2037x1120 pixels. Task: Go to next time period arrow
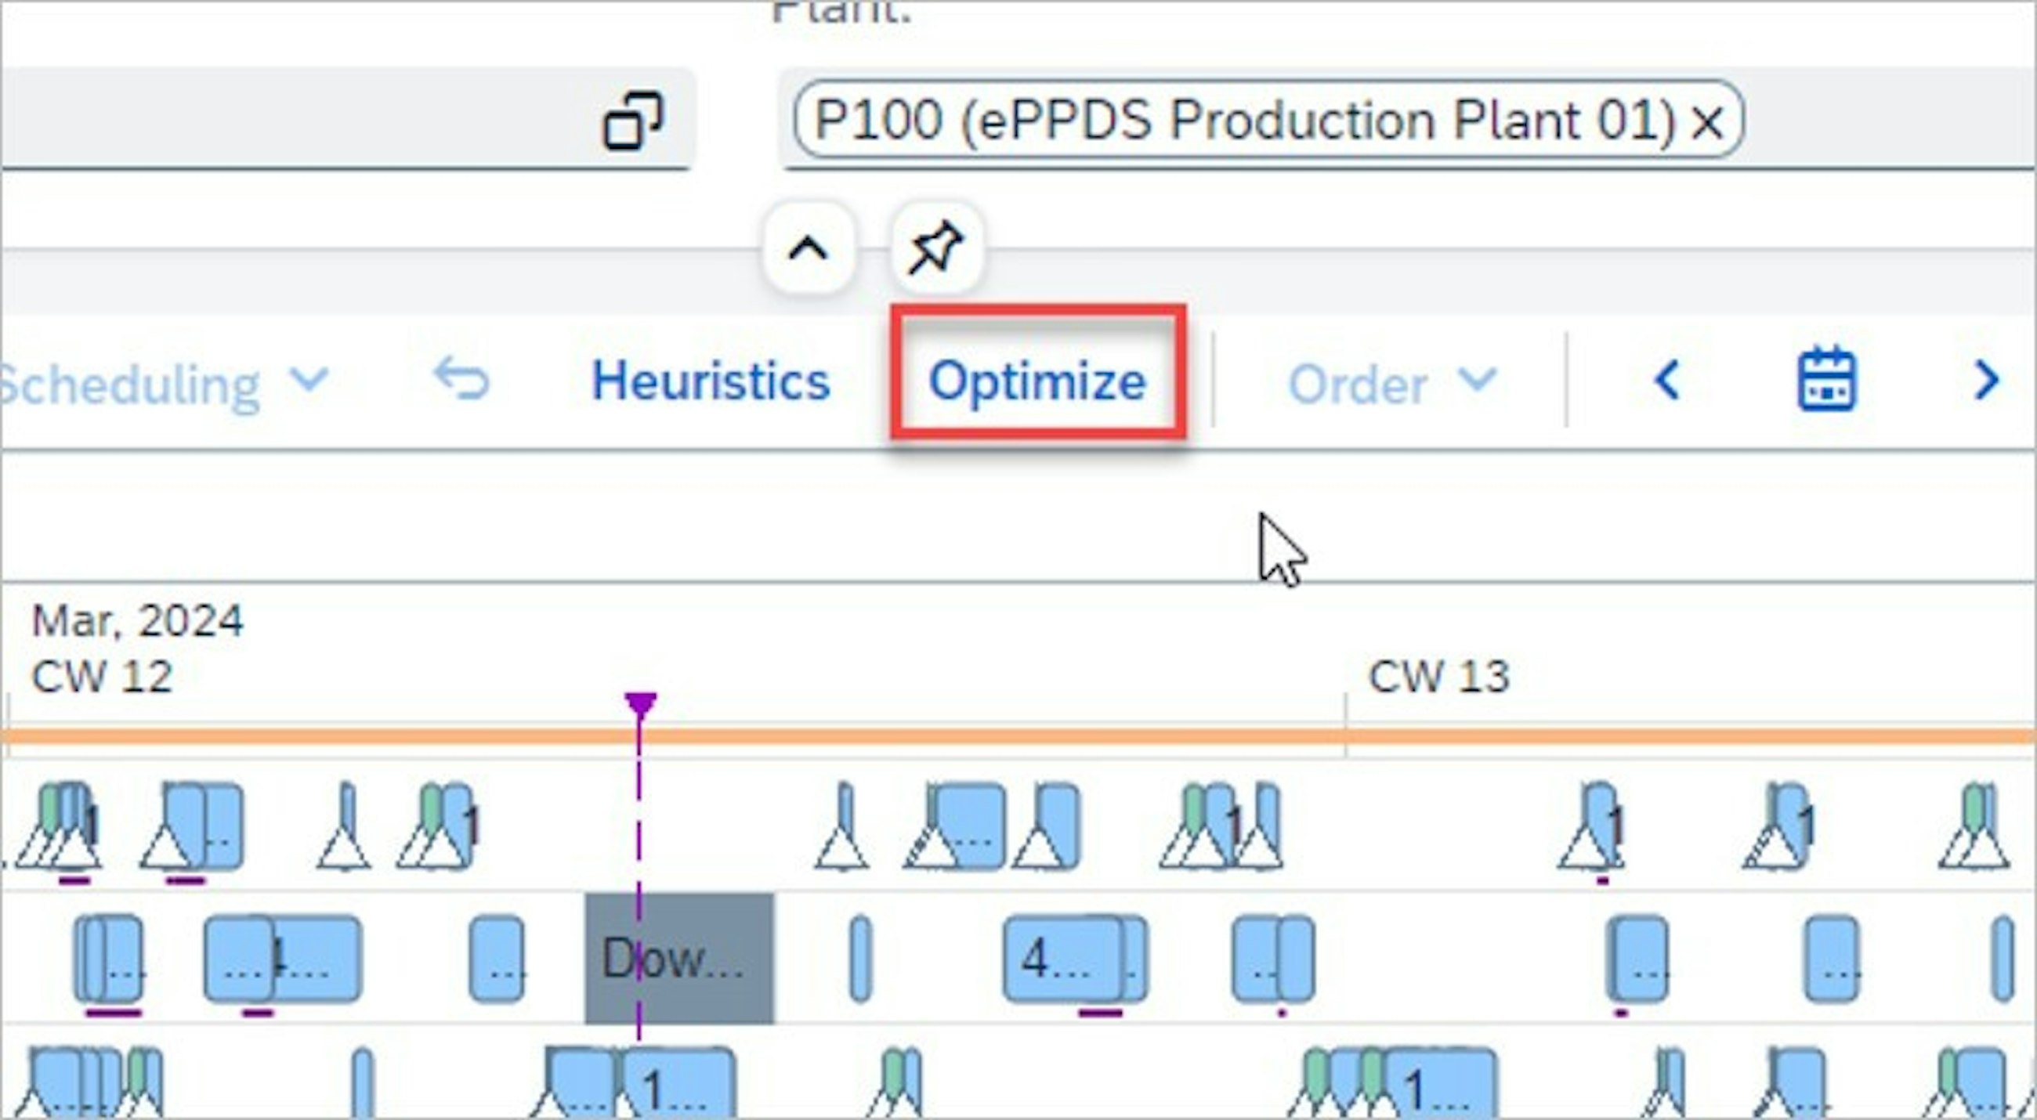[x=1985, y=381]
